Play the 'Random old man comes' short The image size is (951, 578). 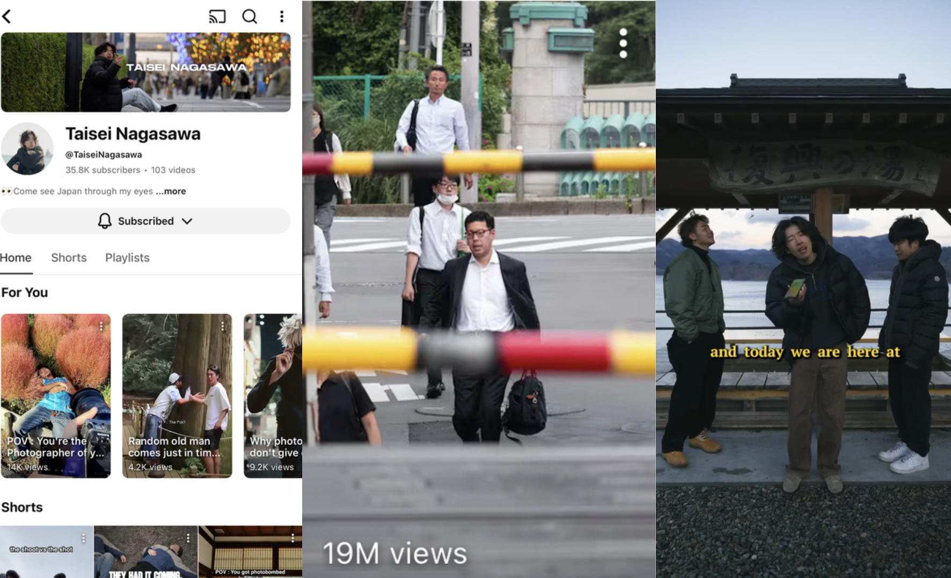[177, 395]
